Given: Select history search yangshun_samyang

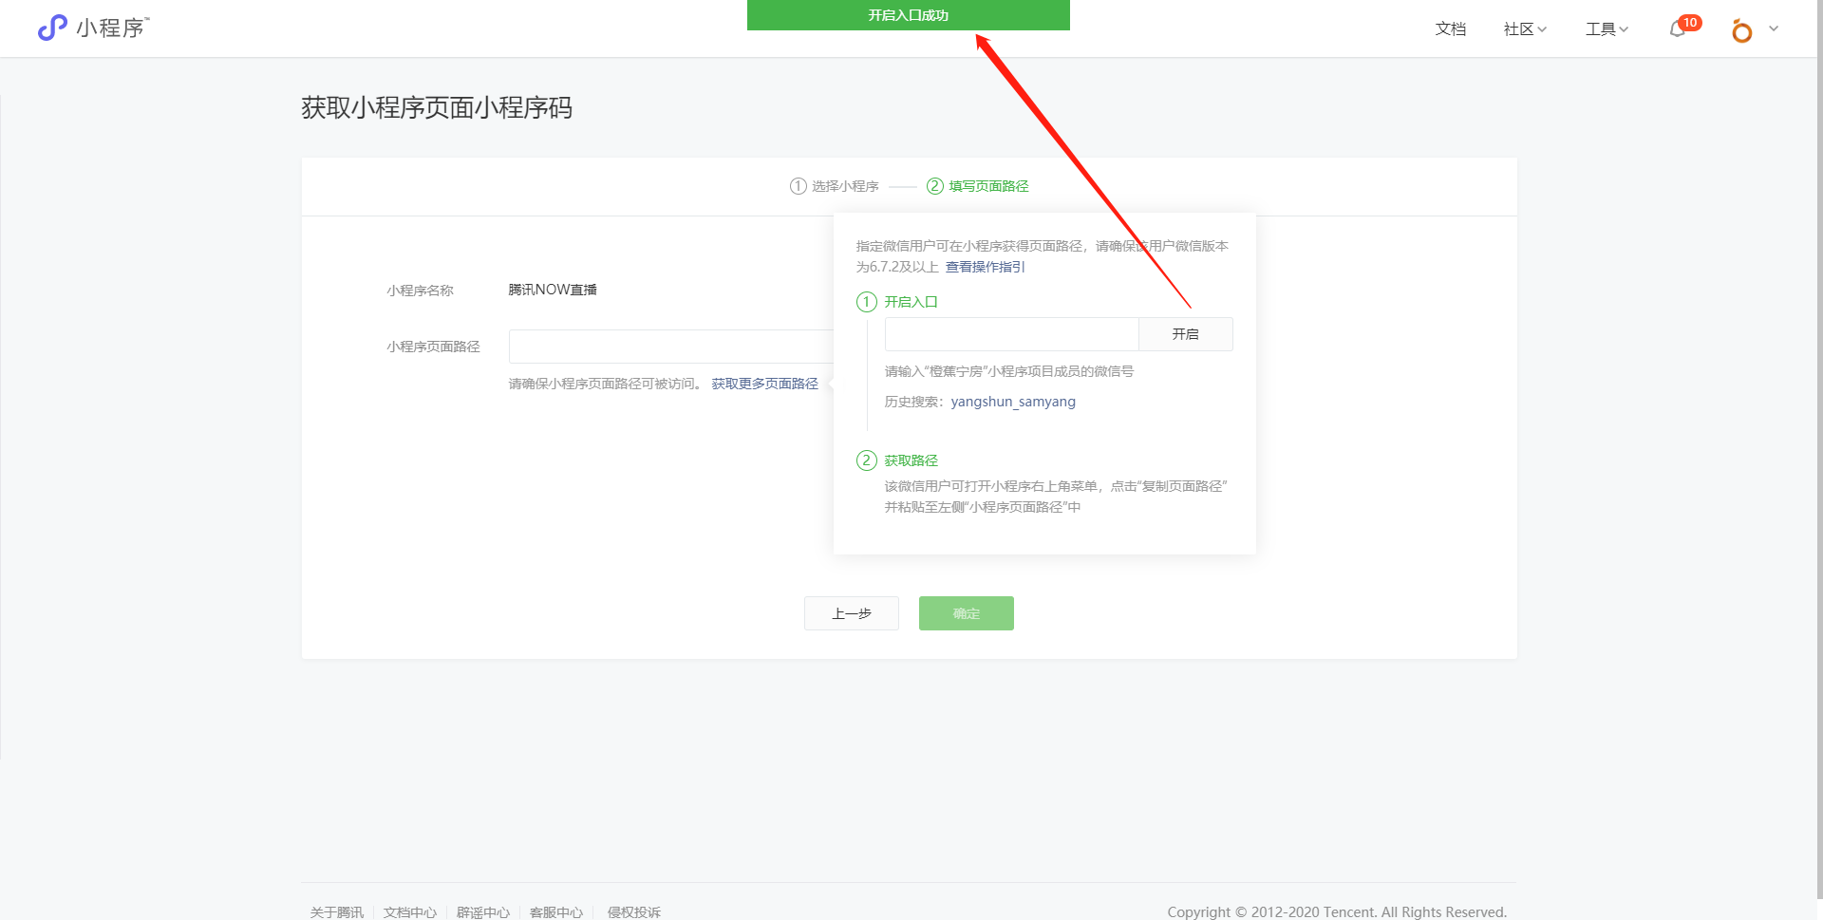Looking at the screenshot, I should (1013, 402).
